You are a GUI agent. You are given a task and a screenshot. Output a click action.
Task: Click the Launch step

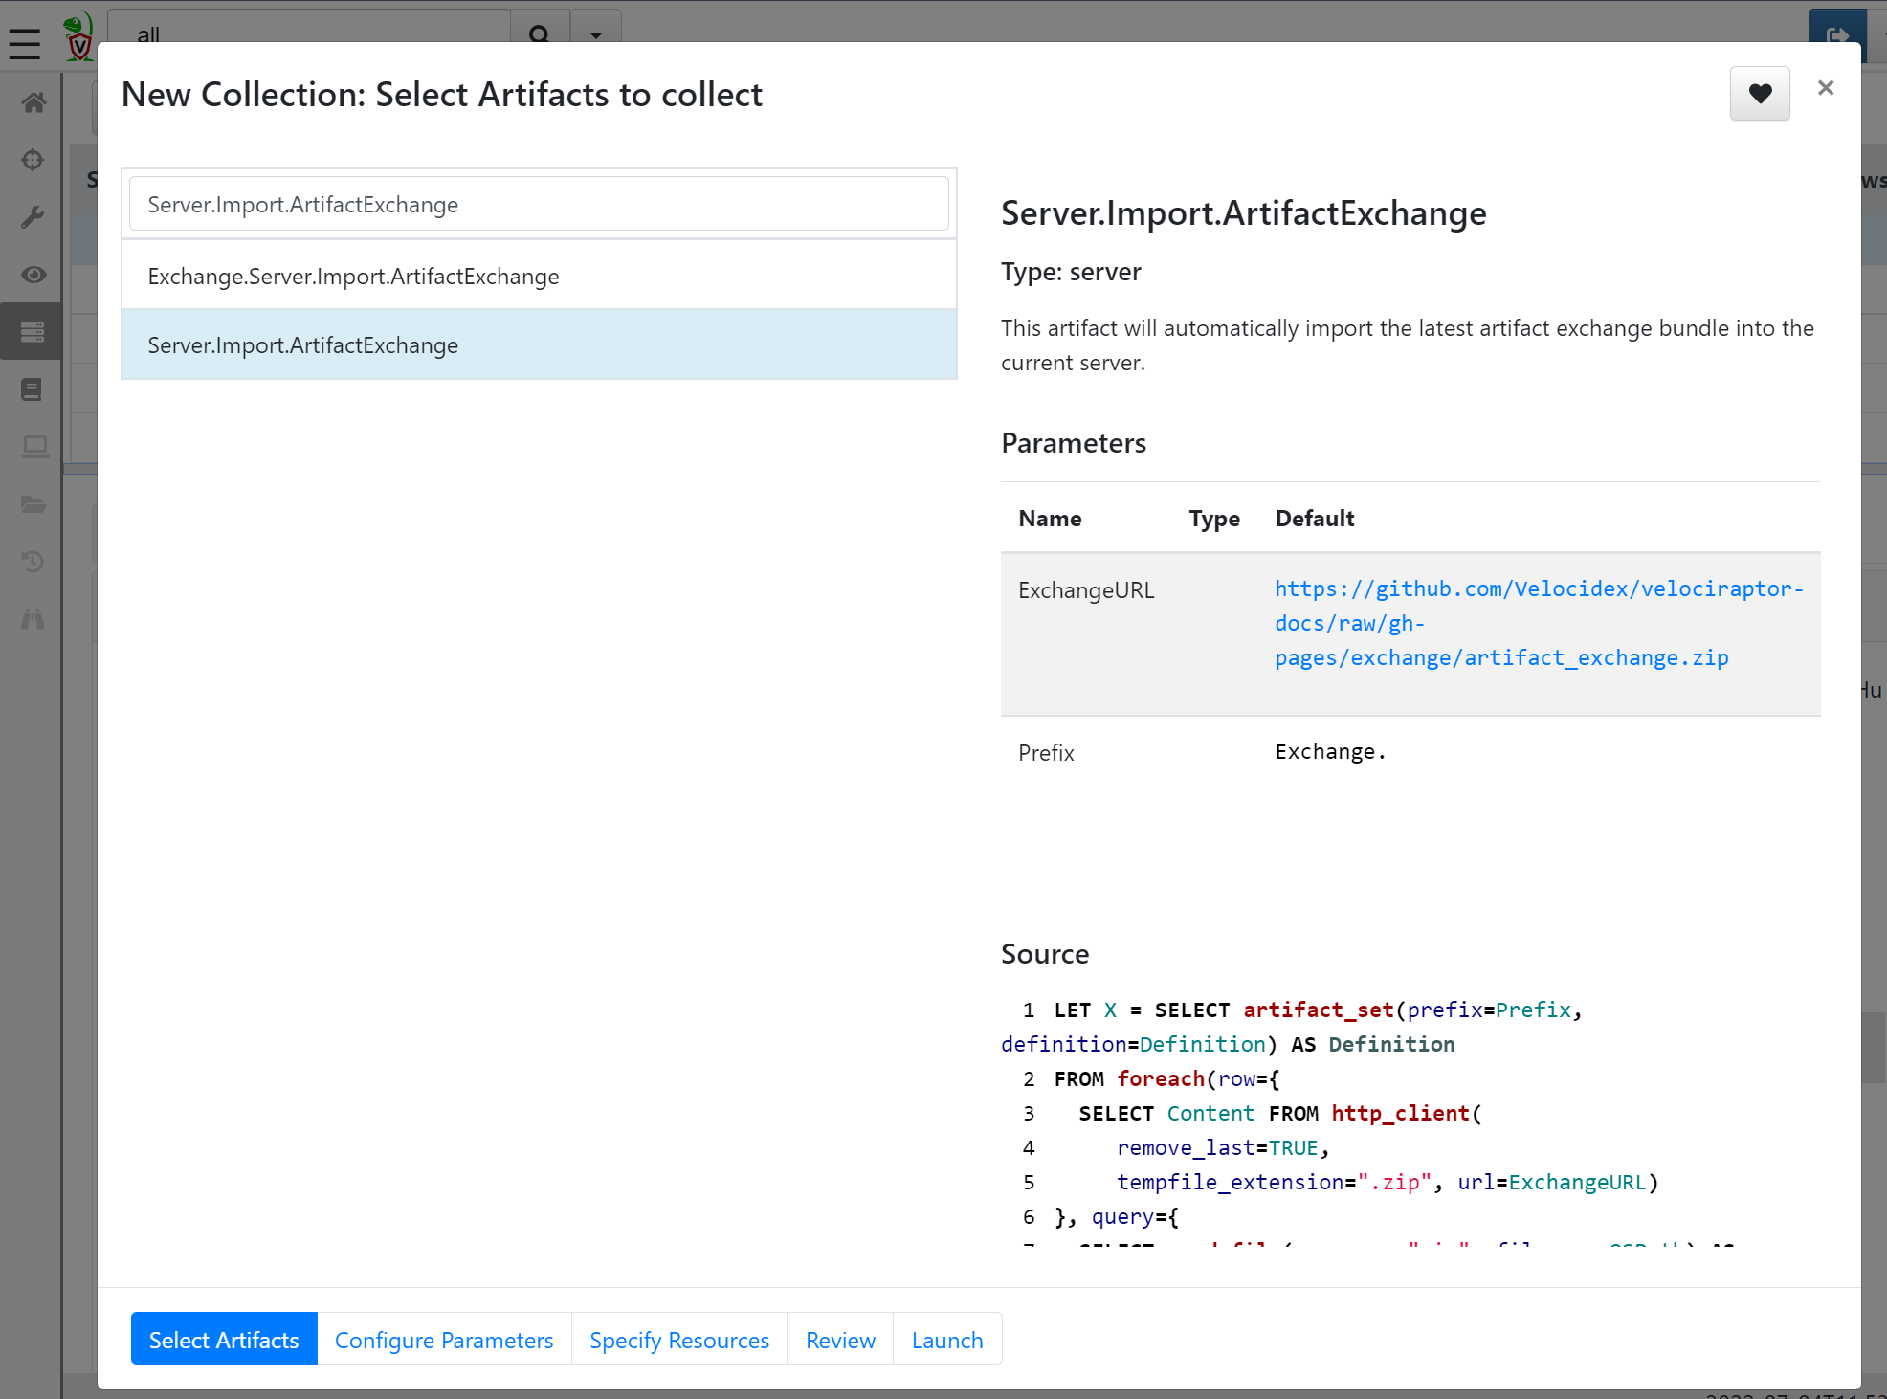[947, 1339]
